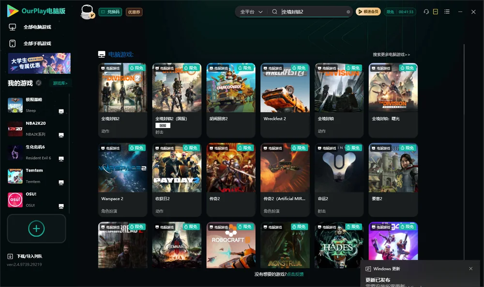Clear the search box text
This screenshot has width=484, height=287.
pos(348,12)
